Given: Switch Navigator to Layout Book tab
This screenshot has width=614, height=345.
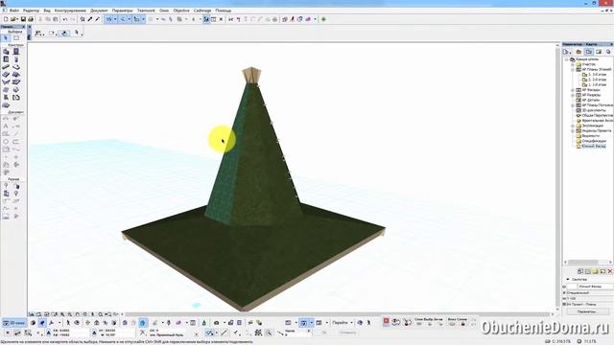Looking at the screenshot, I should (x=599, y=52).
